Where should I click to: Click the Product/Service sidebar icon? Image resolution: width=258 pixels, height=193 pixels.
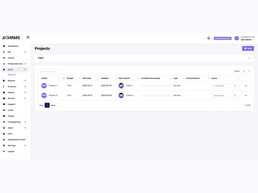coord(4,64)
